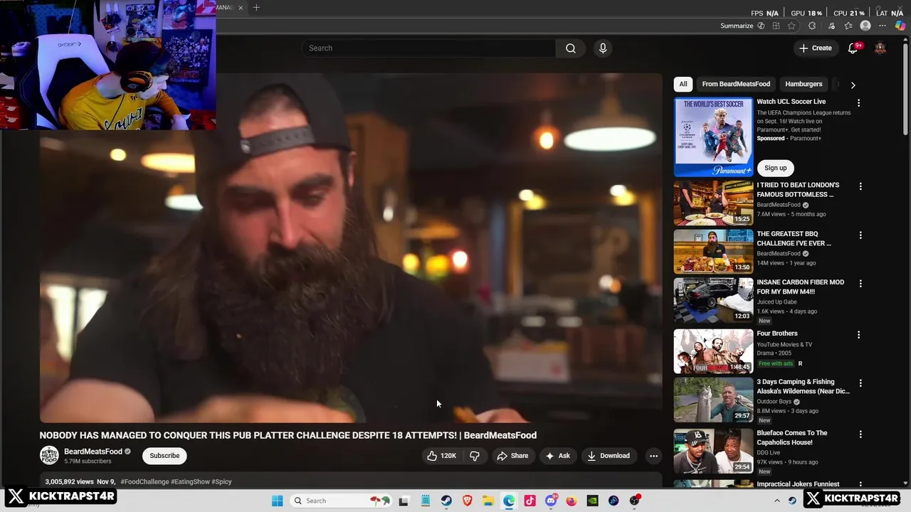Open UCL Soccer Paramount+ ad thumbnail
Screen dimensions: 911x512
[x=713, y=137]
